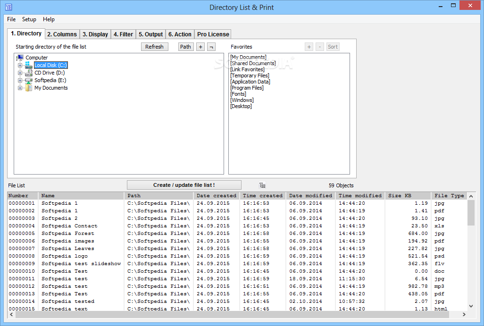Click Softpedia Contact in file list
This screenshot has height=326, width=484.
[69, 226]
